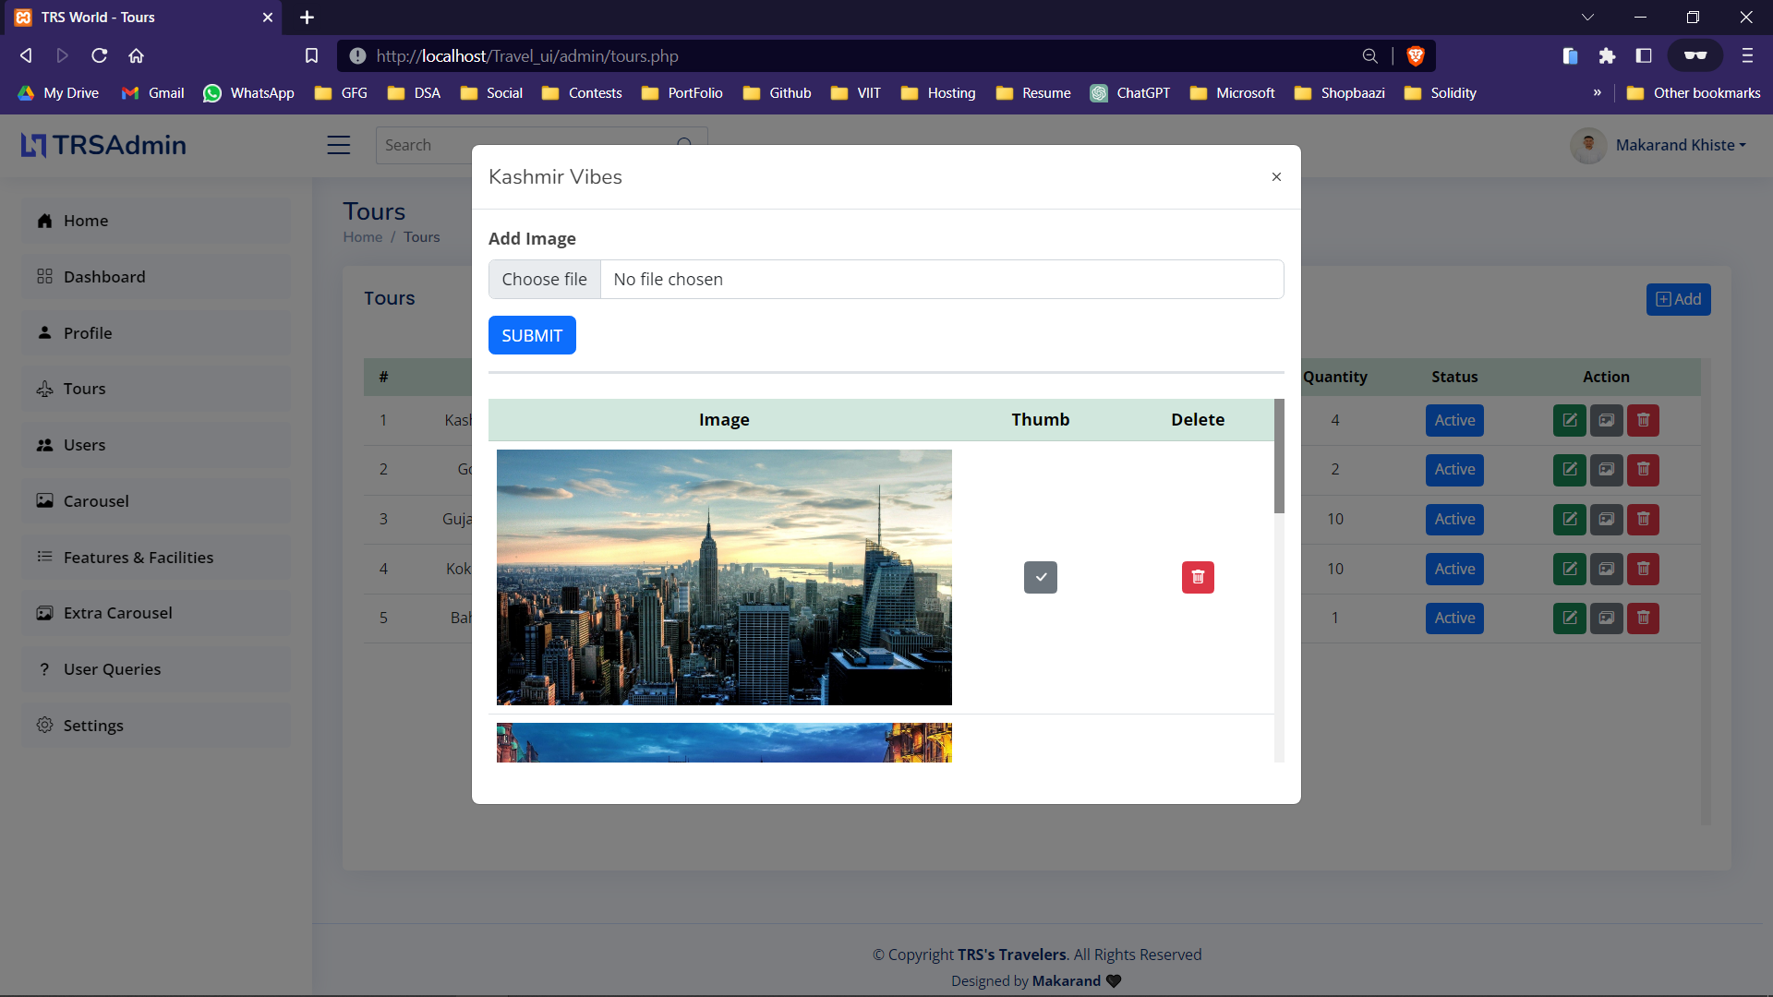Close the Kashmir Vibes modal dialog
Screen dimensions: 1773x997
point(1276,176)
